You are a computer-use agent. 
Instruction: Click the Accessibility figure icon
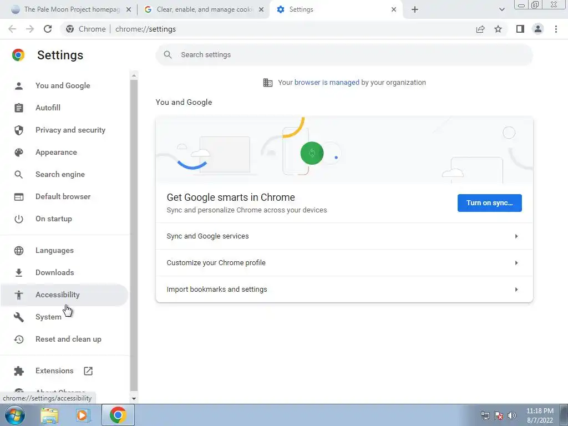tap(19, 295)
